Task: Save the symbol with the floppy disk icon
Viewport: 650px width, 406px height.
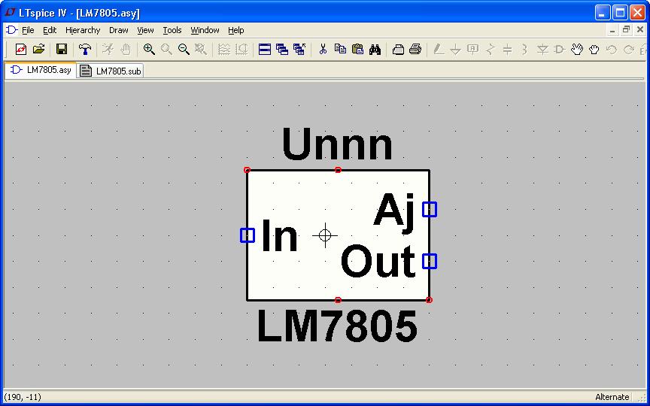Action: point(62,50)
